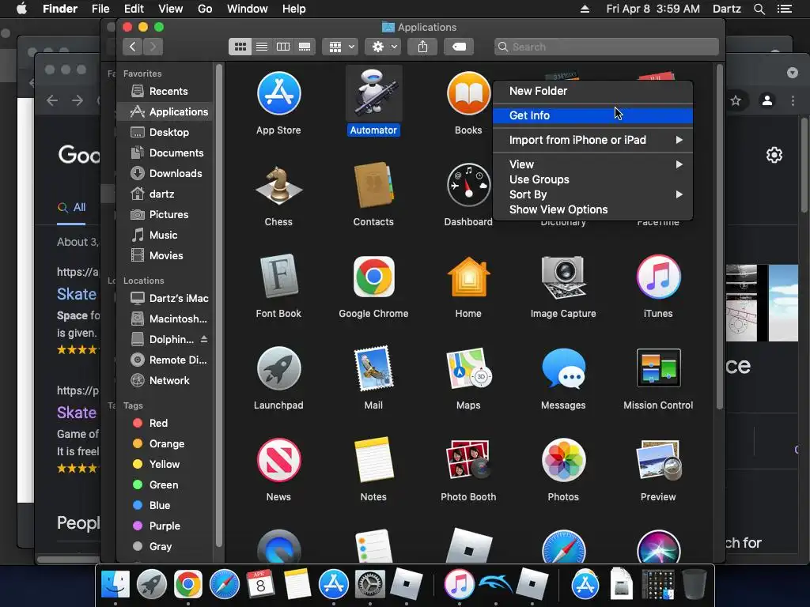The width and height of the screenshot is (810, 607).
Task: Select the Dashboard app icon
Action: coord(468,185)
